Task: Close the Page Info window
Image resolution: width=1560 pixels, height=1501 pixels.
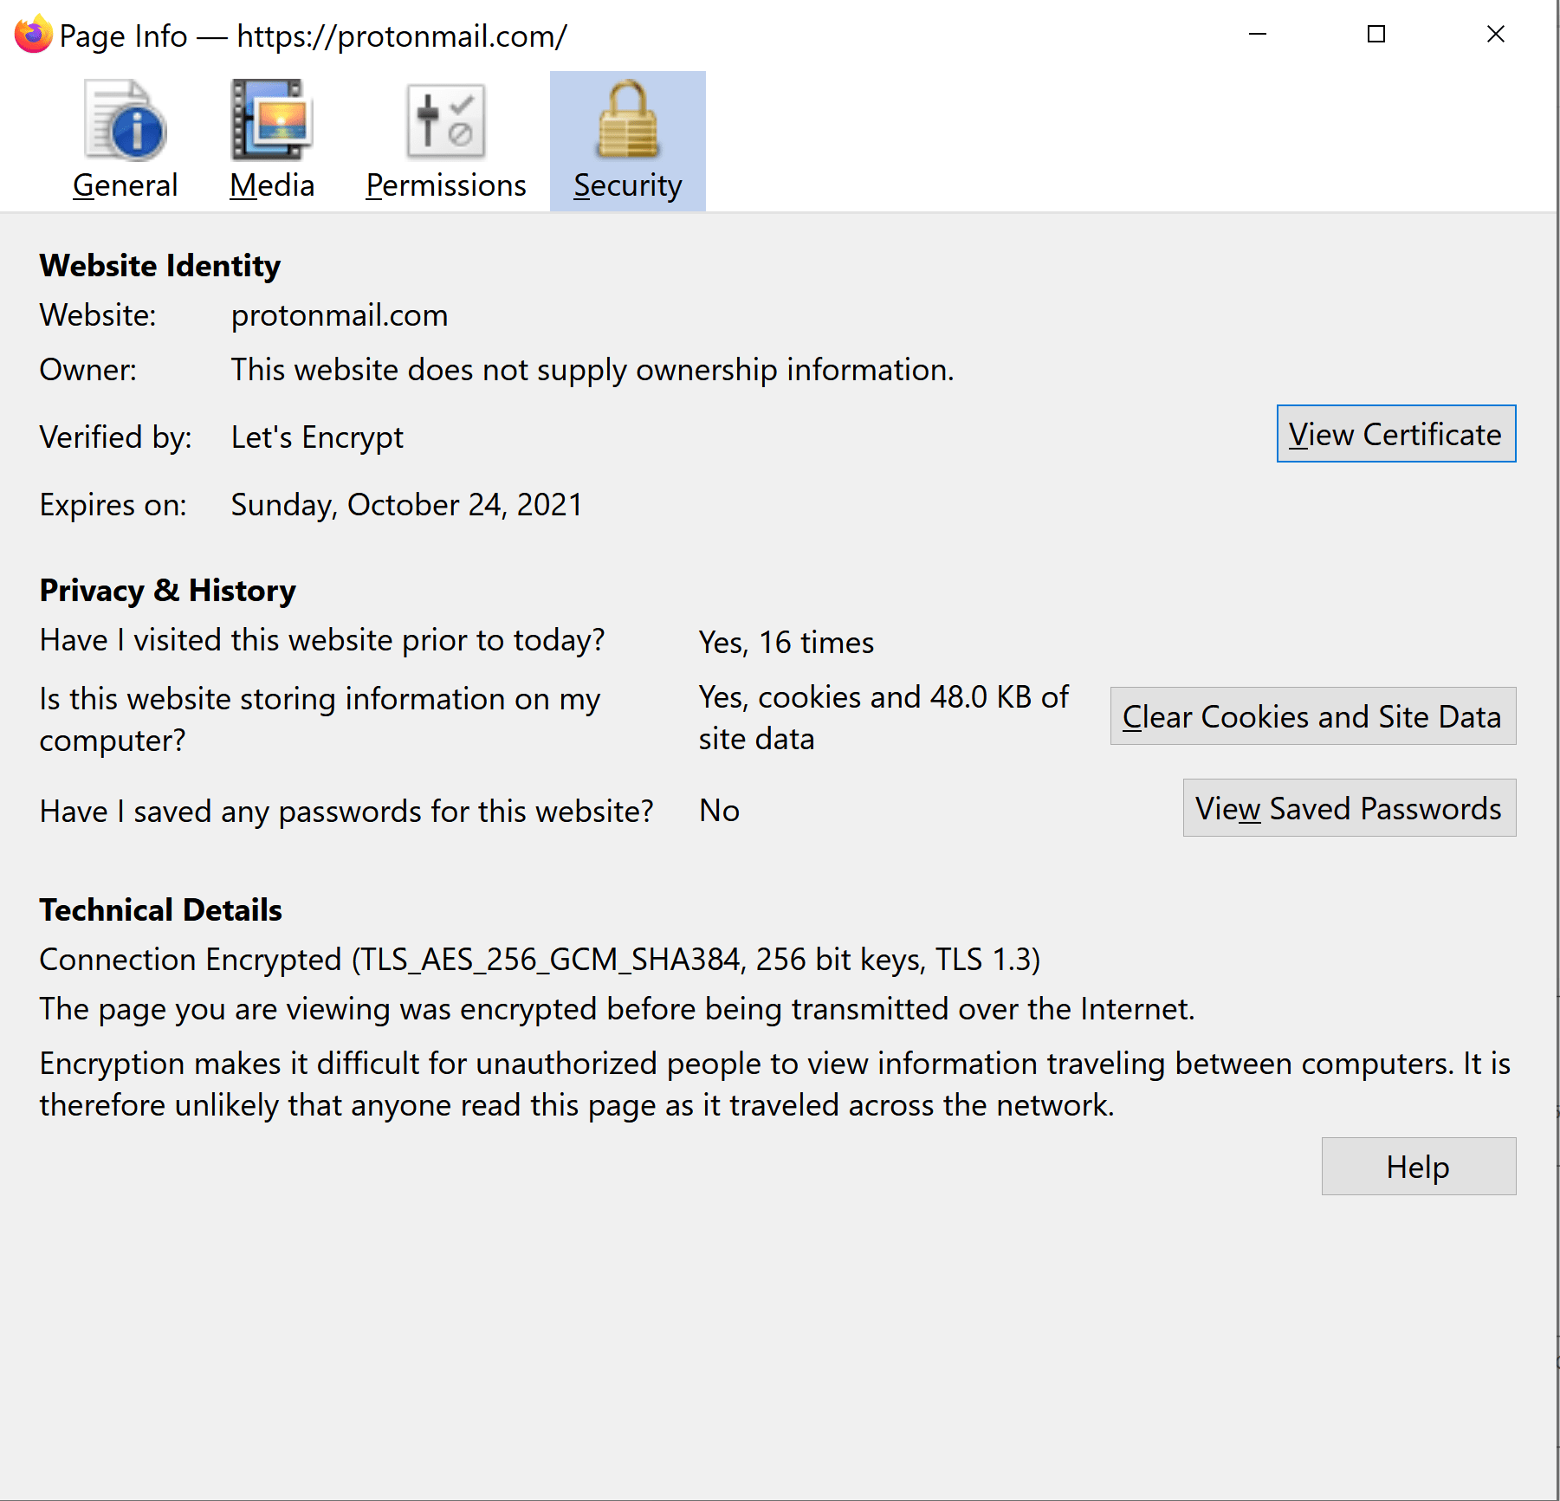Action: (x=1496, y=35)
